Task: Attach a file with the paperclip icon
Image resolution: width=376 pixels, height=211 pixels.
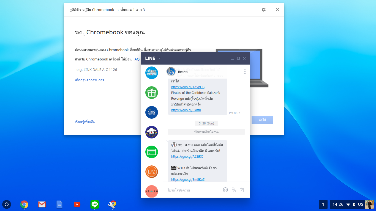Action: coord(234,190)
